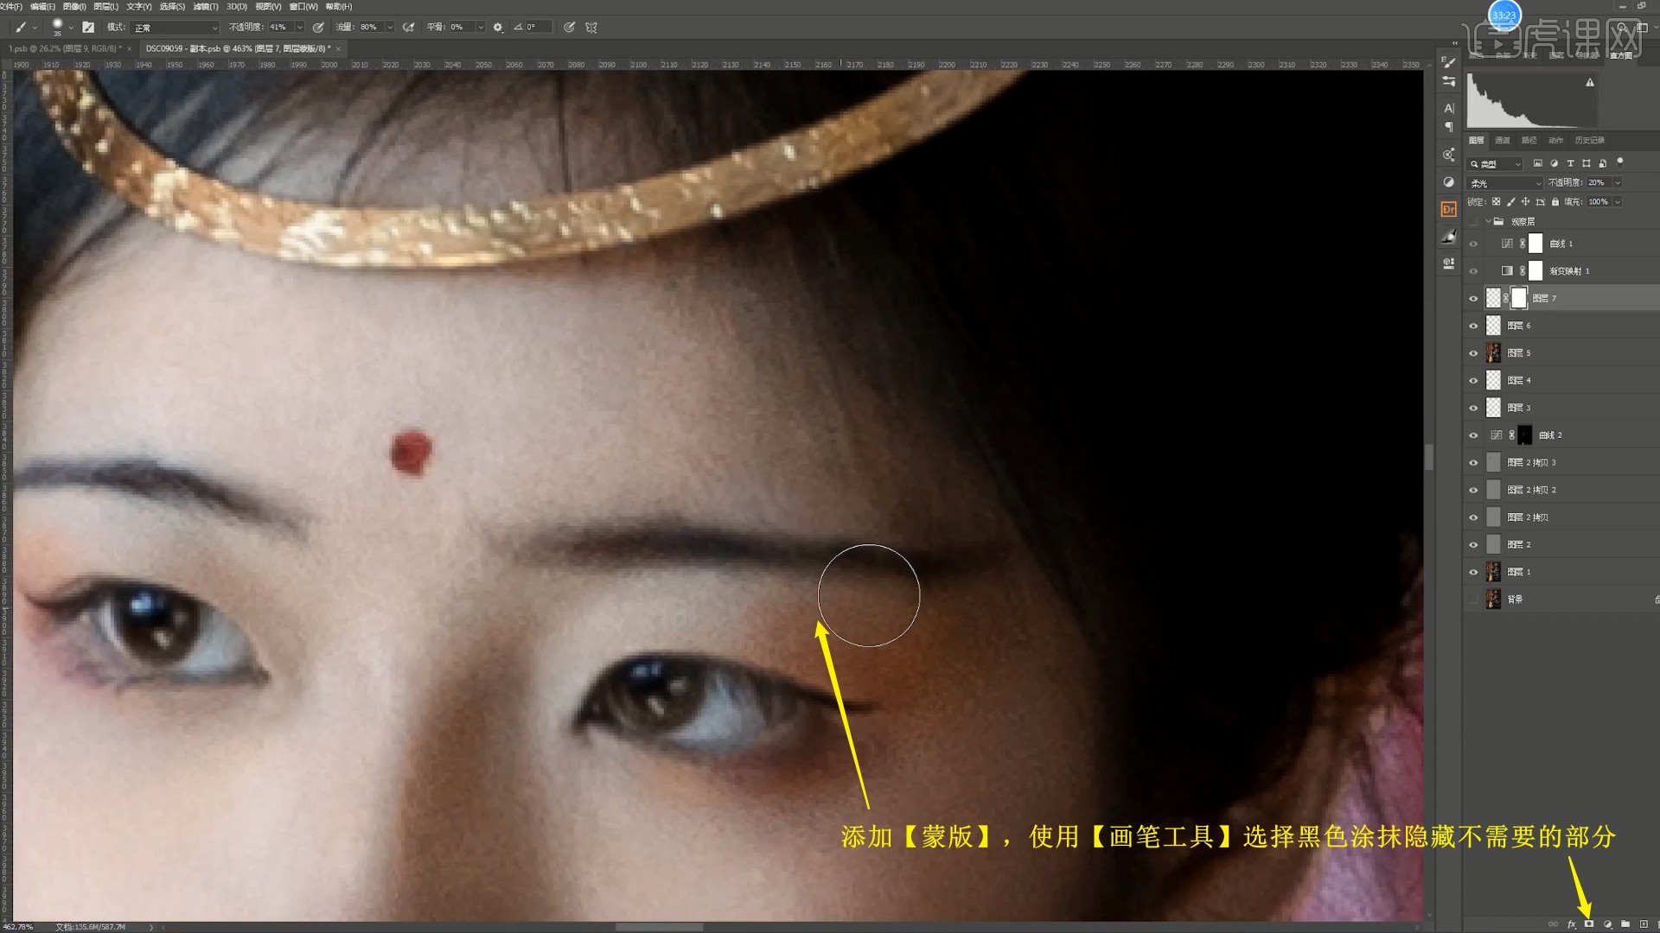The width and height of the screenshot is (1660, 933).
Task: Open the brush smoothing settings gear
Action: [498, 28]
